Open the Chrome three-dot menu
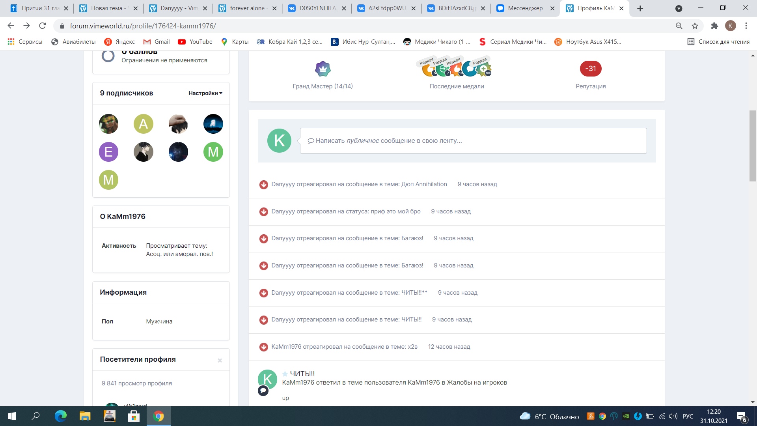Image resolution: width=757 pixels, height=426 pixels. [x=746, y=26]
